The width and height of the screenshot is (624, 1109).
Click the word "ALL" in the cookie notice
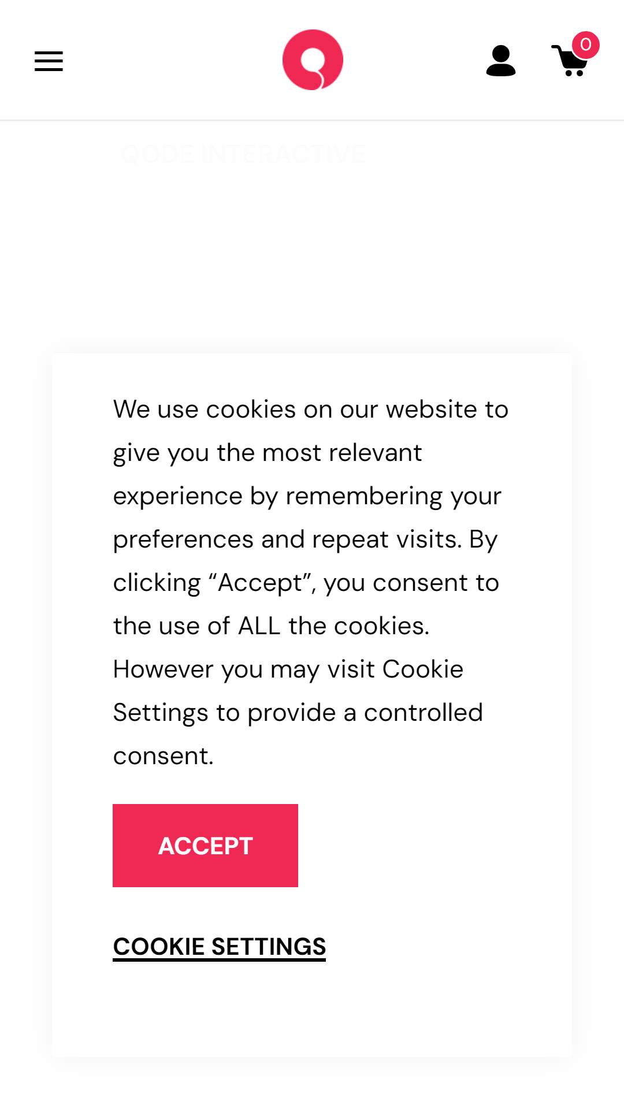point(259,626)
